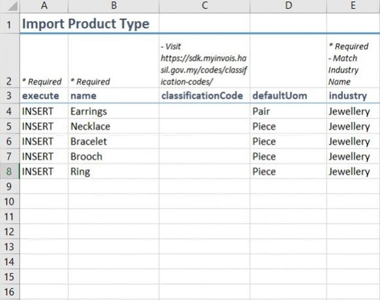Select row 9 header
The height and width of the screenshot is (300, 380).
(x=10, y=187)
